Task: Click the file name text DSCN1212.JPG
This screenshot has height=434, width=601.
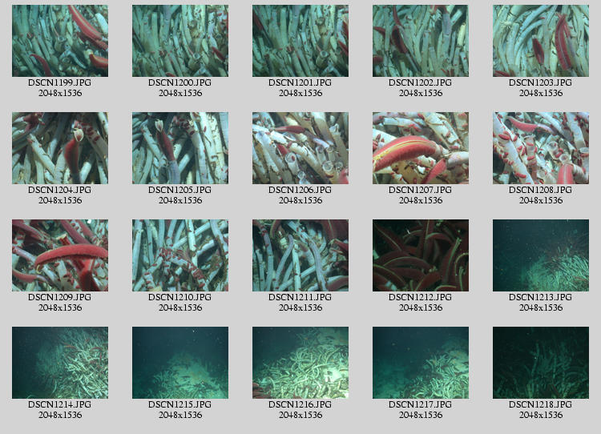Action: pyautogui.click(x=421, y=297)
